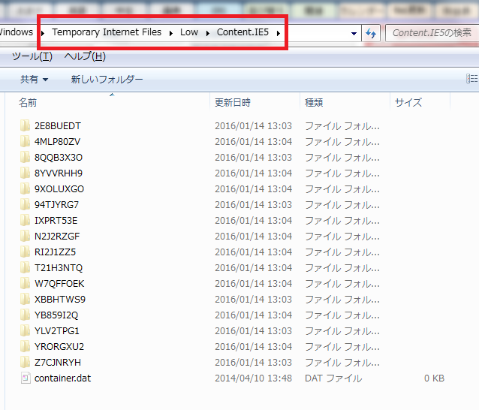Expand the arrow after Temporary Internet Files

point(171,33)
